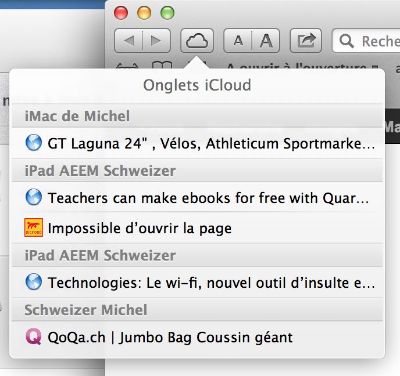Increase text size with large A button
400x376 pixels.
tap(266, 41)
